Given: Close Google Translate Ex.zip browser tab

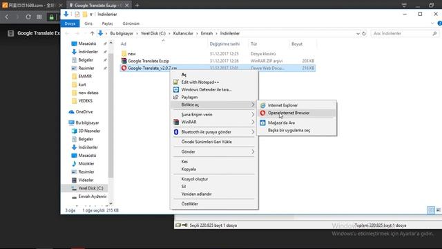Looking at the screenshot, I should pos(127,6).
